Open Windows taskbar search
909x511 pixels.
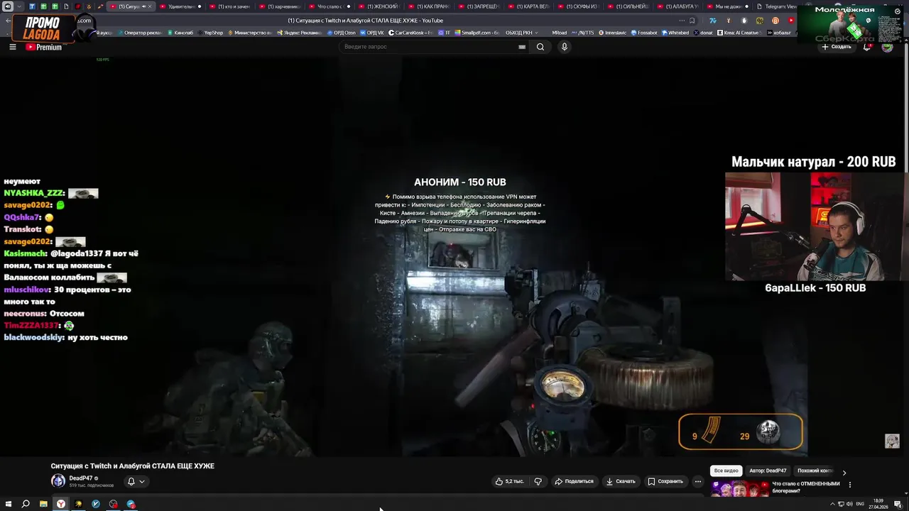click(26, 504)
